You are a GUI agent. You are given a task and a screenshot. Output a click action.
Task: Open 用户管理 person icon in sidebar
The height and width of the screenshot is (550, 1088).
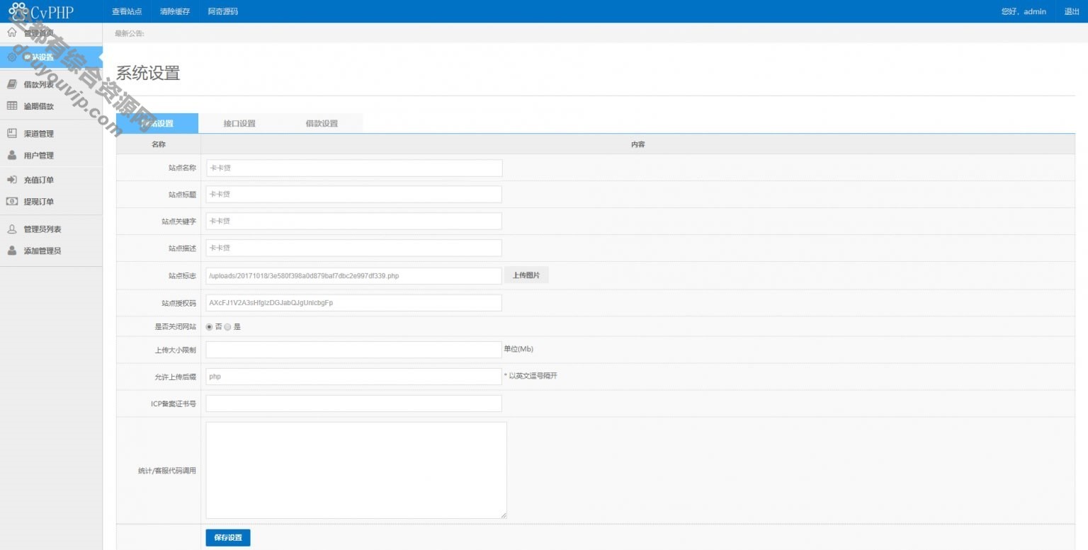pyautogui.click(x=12, y=155)
